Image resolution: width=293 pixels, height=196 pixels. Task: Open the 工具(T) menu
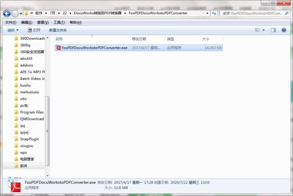59,23
